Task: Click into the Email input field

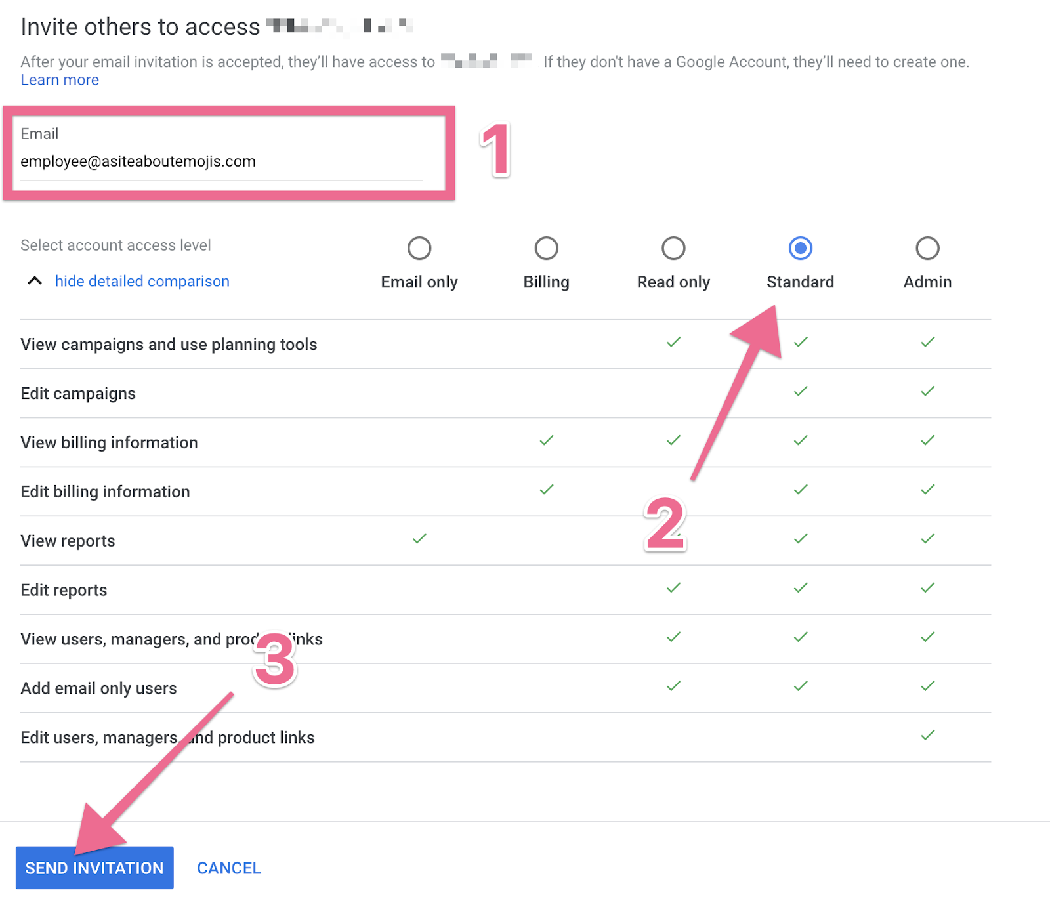Action: click(221, 161)
